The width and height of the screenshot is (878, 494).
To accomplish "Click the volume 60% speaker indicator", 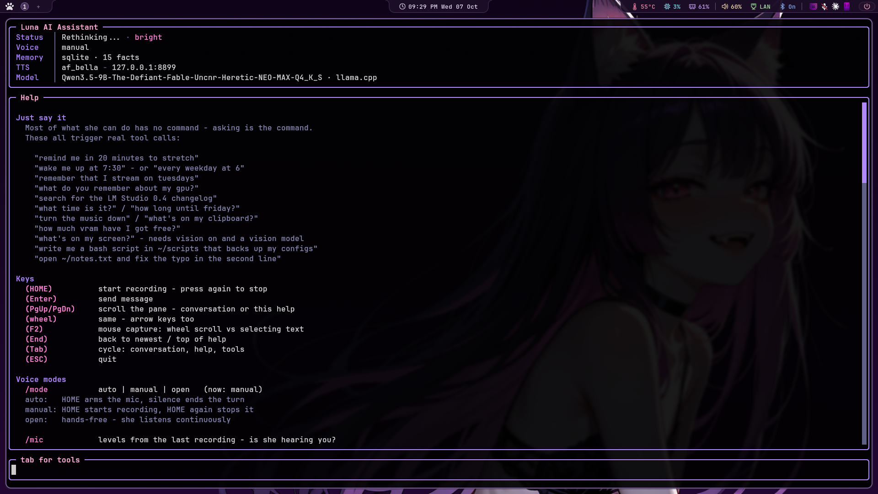I will (x=732, y=6).
